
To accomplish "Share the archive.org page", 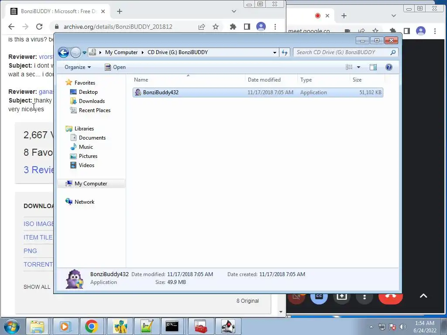I will (202, 27).
